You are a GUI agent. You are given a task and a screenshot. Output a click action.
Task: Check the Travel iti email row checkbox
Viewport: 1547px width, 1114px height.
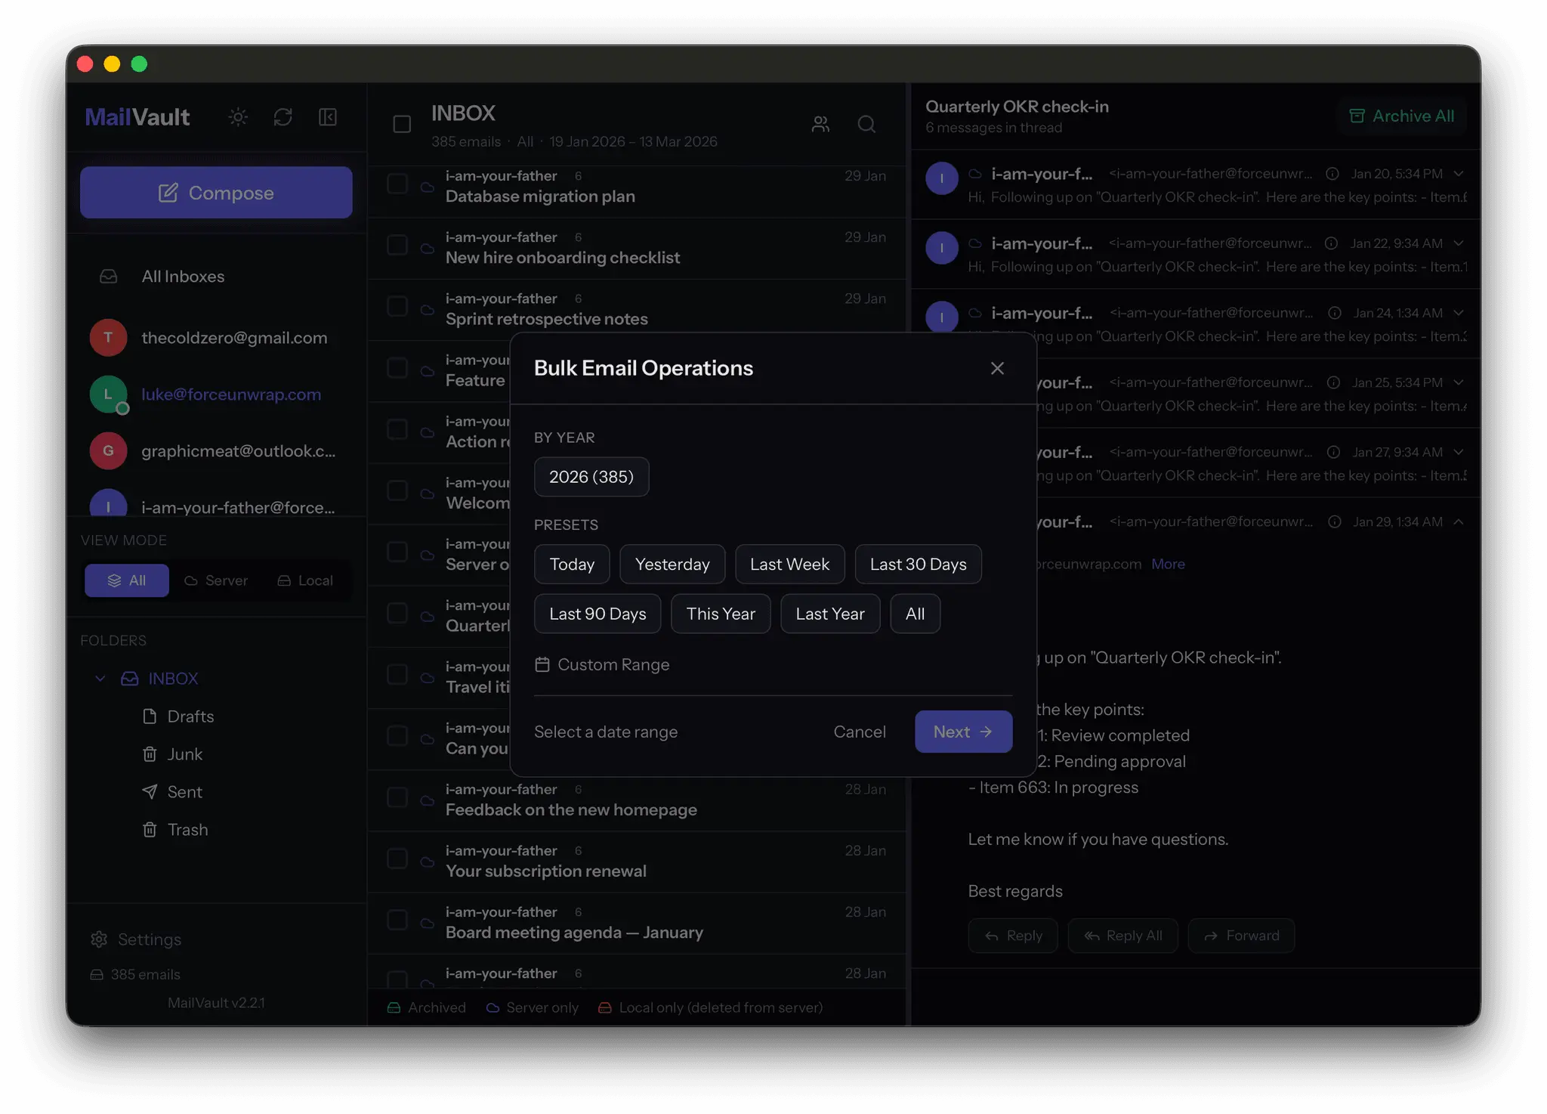(397, 674)
